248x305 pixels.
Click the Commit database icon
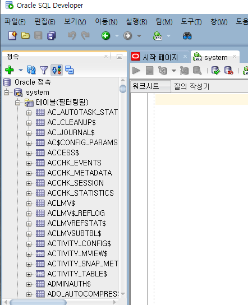tap(215, 71)
